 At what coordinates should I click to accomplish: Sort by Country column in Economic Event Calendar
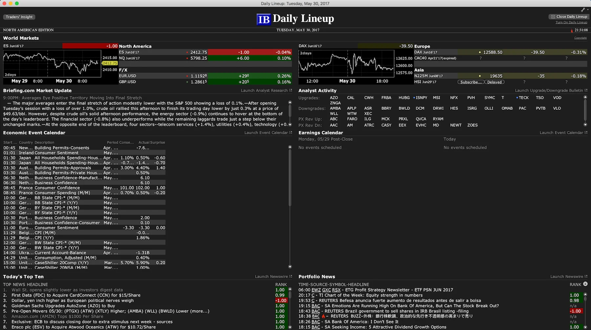point(26,143)
